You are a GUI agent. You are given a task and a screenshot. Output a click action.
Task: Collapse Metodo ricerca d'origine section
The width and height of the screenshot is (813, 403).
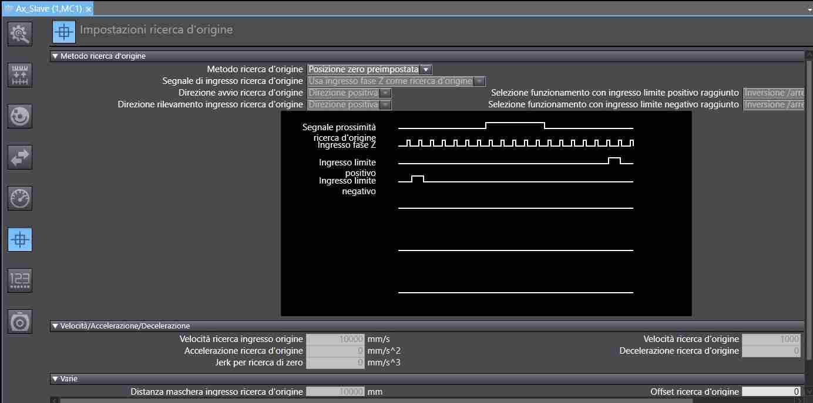[55, 56]
